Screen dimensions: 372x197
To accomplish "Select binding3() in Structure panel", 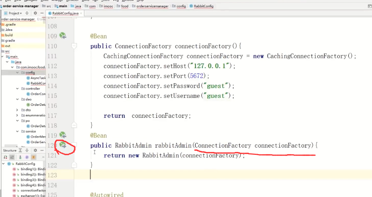I will coord(29,180).
